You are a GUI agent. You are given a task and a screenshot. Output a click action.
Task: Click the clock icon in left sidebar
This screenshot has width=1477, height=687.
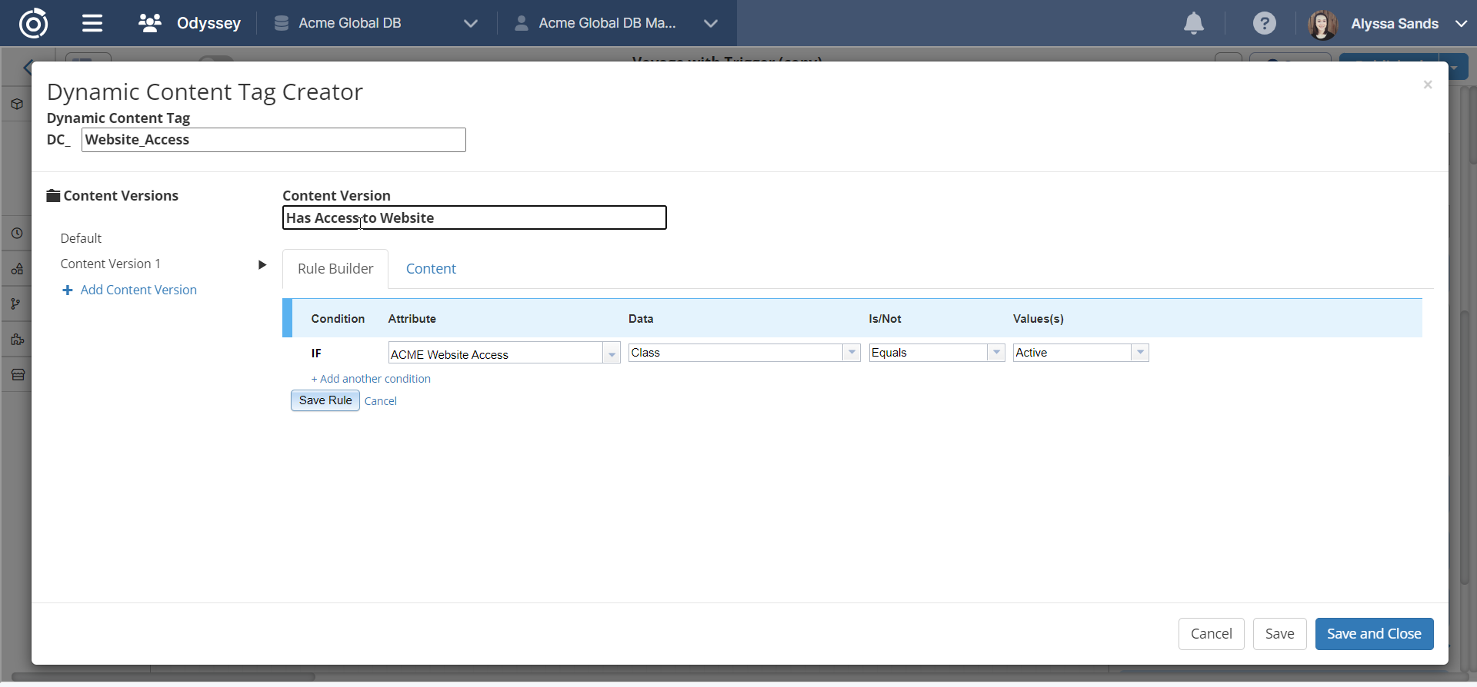(x=17, y=234)
